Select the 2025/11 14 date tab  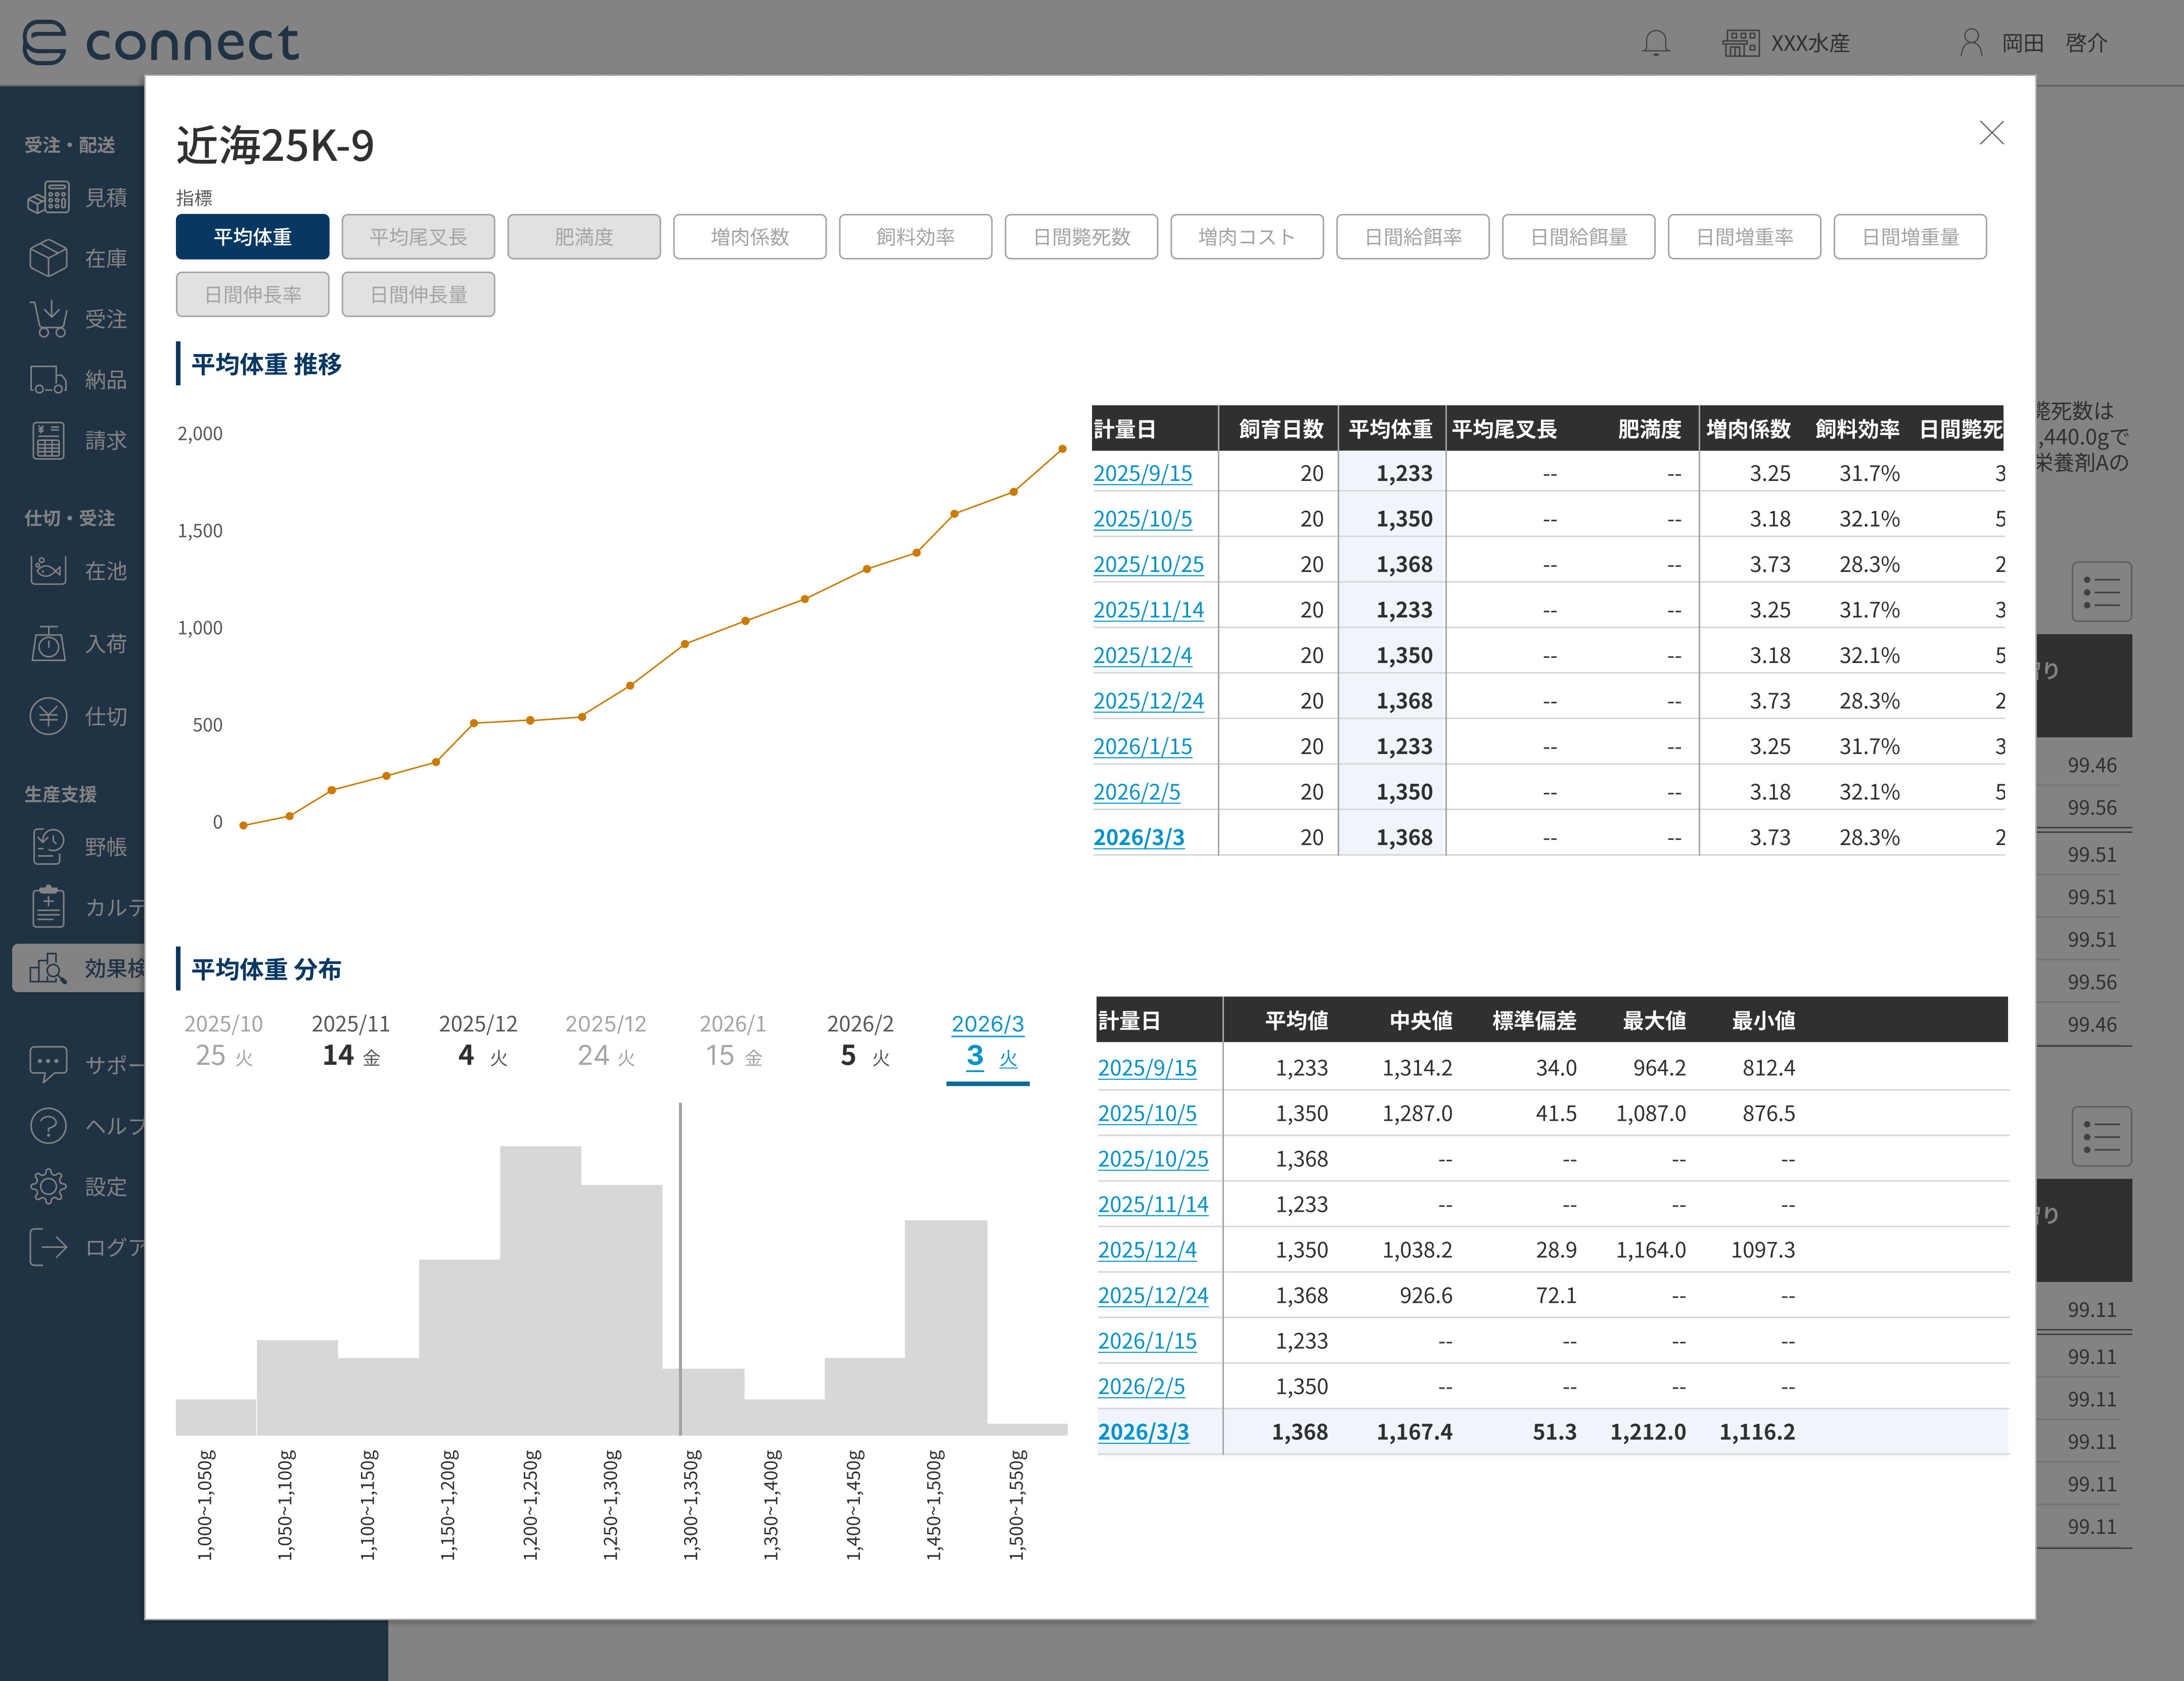(351, 1041)
